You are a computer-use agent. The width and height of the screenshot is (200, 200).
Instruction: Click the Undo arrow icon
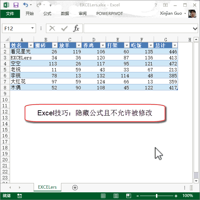point(26,5)
